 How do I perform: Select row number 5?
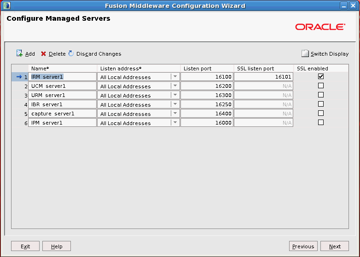point(20,114)
